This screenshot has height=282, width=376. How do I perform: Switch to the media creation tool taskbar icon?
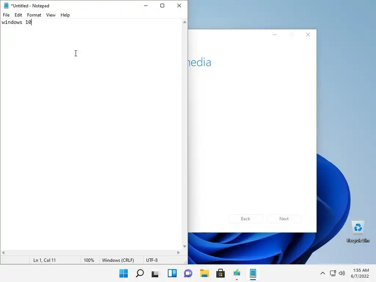(237, 273)
